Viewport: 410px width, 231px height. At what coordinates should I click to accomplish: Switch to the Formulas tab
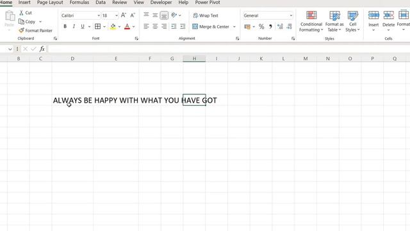click(x=79, y=3)
